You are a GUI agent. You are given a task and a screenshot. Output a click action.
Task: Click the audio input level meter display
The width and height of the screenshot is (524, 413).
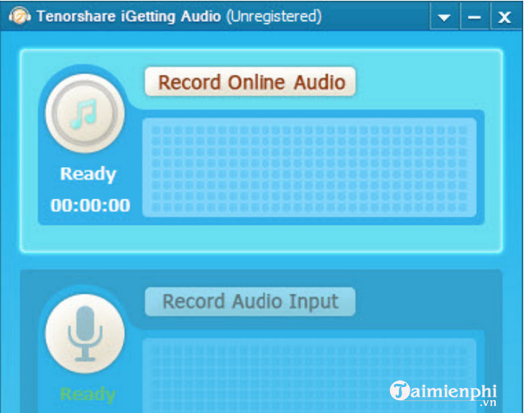click(x=310, y=376)
